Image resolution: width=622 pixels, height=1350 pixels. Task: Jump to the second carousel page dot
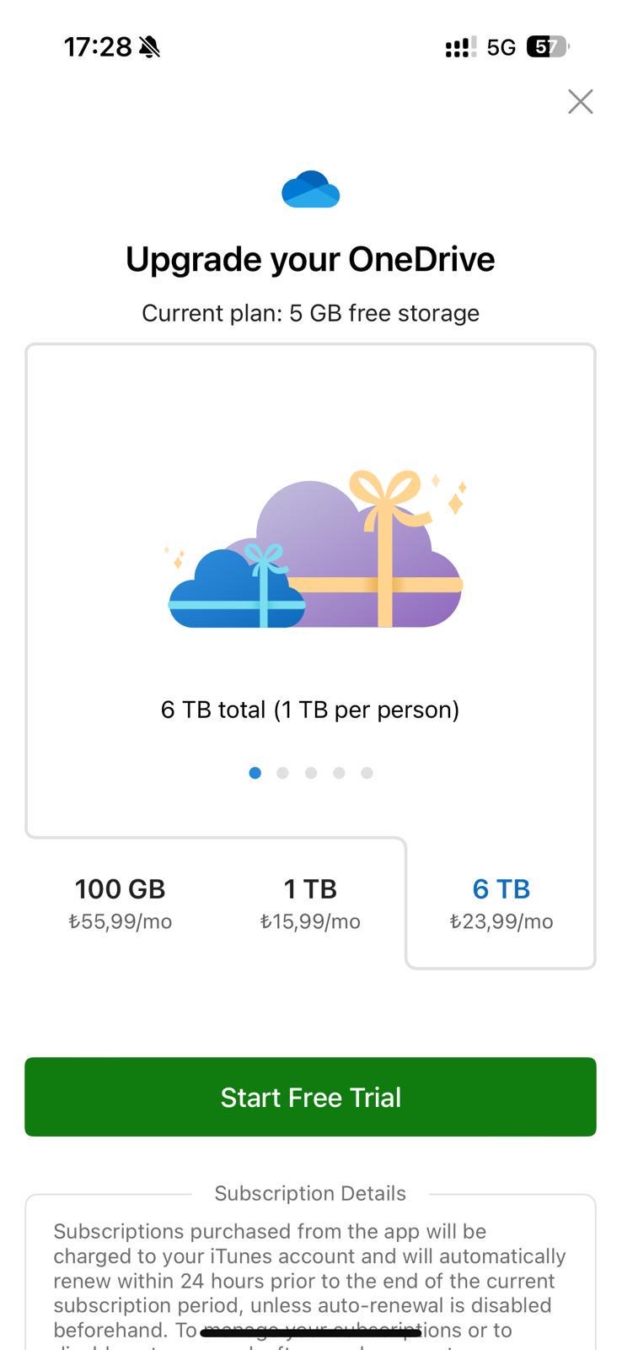click(x=282, y=773)
